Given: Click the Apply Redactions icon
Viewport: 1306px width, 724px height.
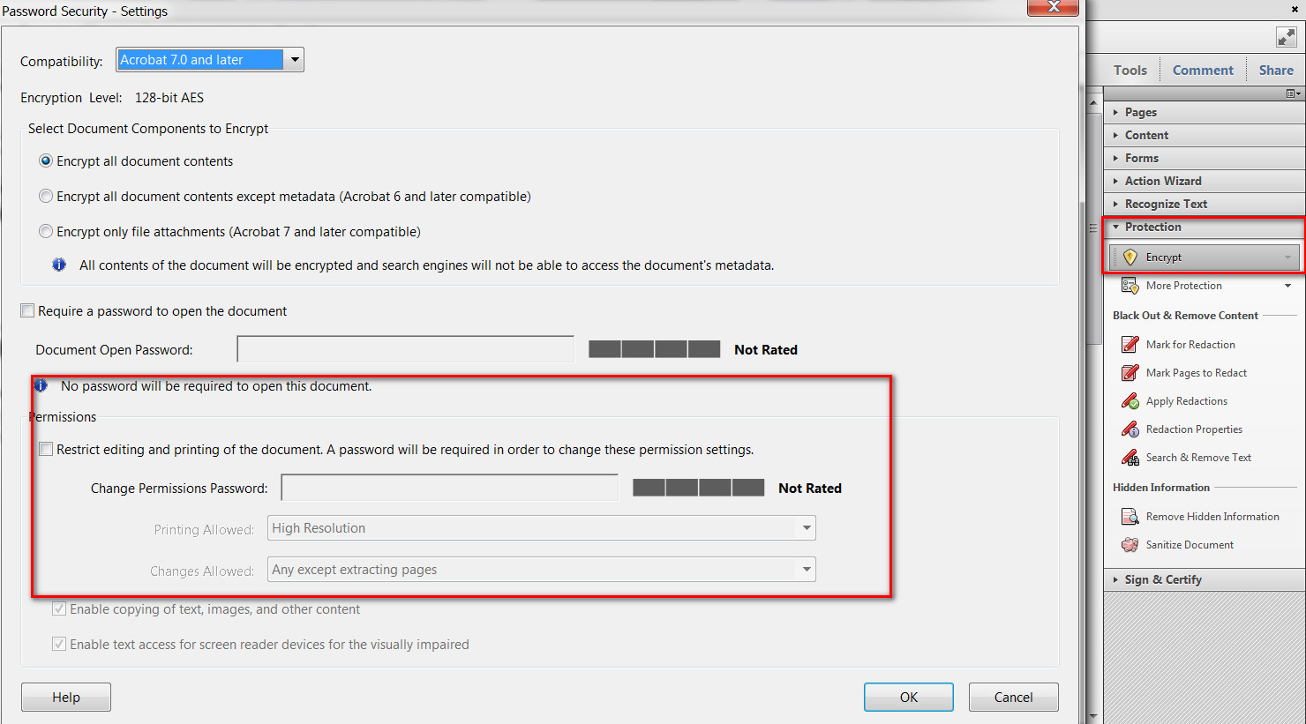Looking at the screenshot, I should coord(1130,401).
